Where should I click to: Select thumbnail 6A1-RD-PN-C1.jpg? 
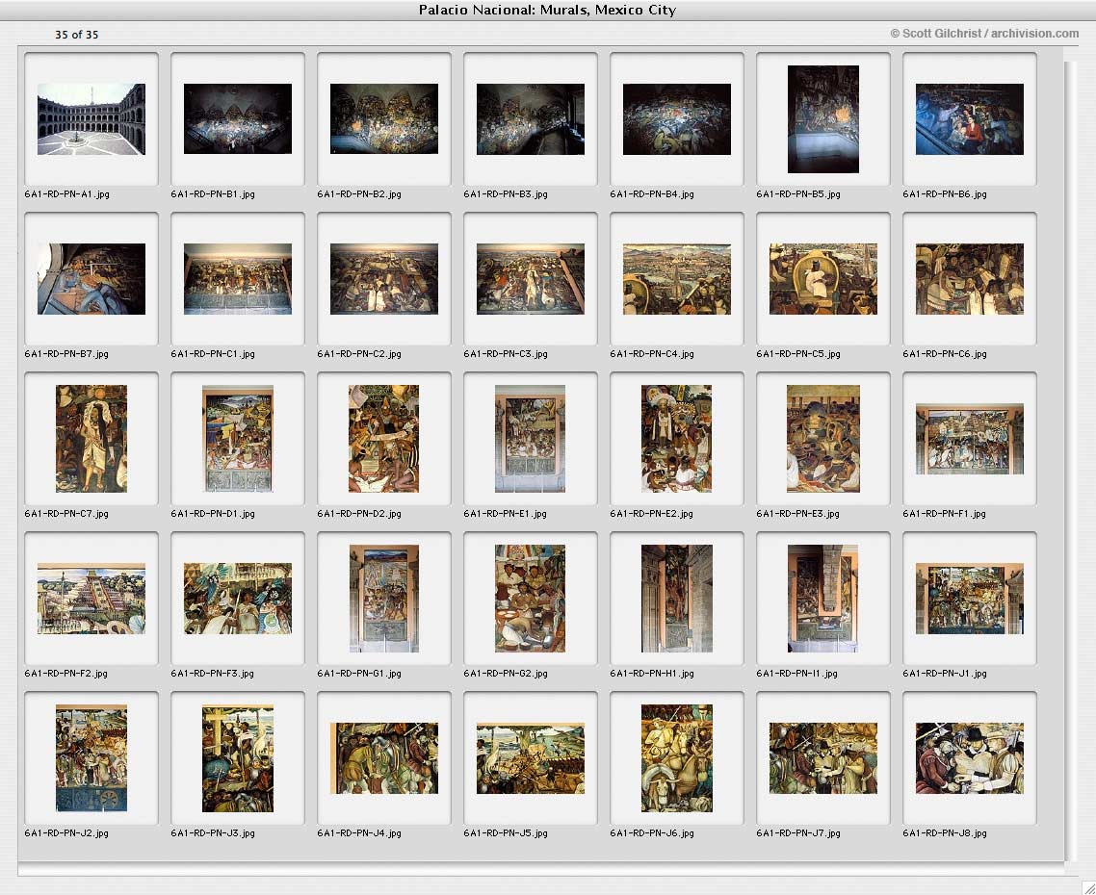tap(238, 279)
